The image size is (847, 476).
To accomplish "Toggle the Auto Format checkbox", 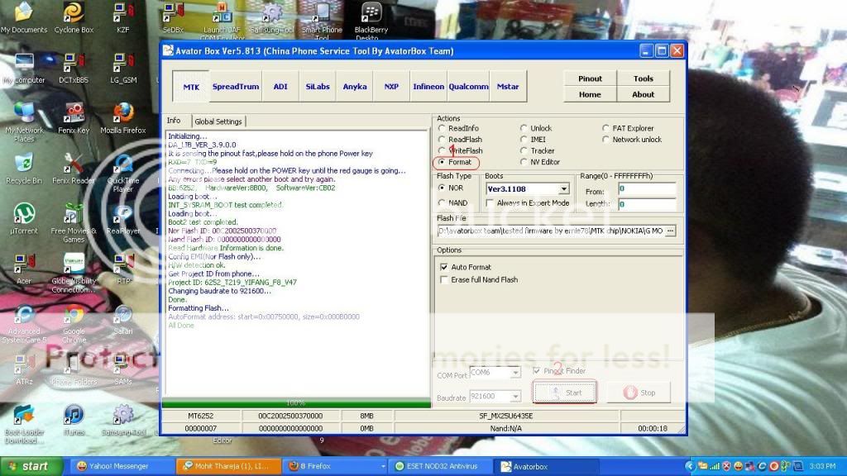I will click(444, 267).
